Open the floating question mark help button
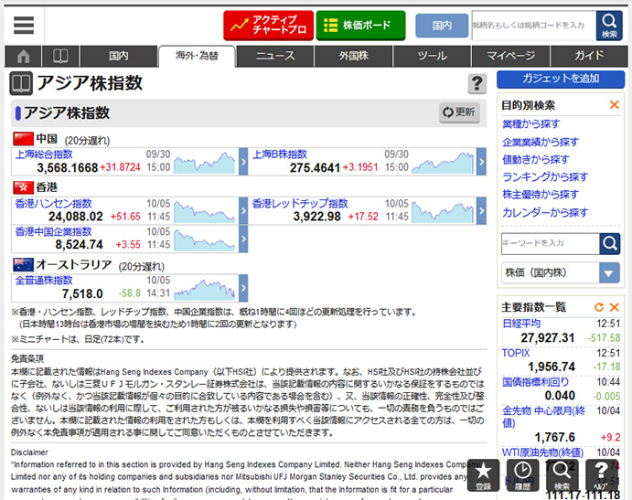 [x=602, y=475]
